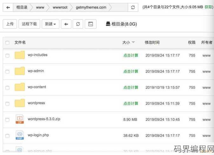
Task: Click the green 获取 link
Action: [x=208, y=7]
